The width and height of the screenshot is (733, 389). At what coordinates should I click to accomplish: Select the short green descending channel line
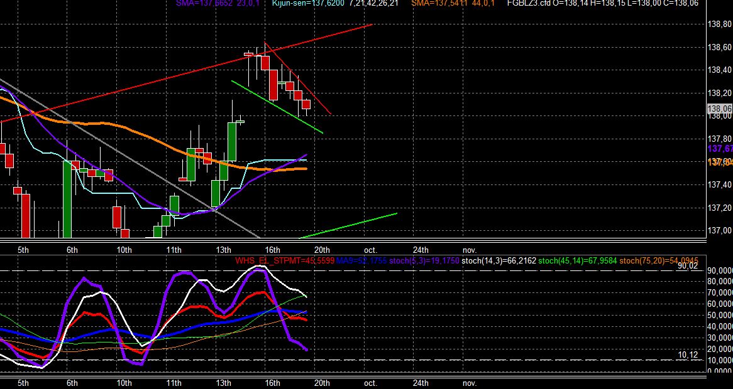coord(277,107)
